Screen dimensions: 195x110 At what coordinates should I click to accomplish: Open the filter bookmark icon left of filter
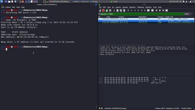point(99,14)
